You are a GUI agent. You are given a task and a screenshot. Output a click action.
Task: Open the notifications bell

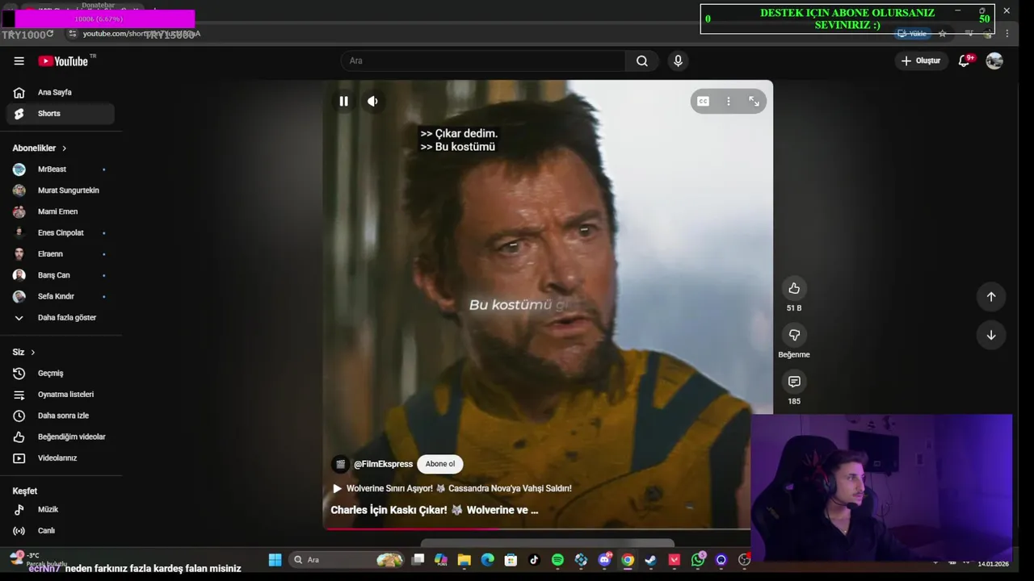click(x=964, y=61)
